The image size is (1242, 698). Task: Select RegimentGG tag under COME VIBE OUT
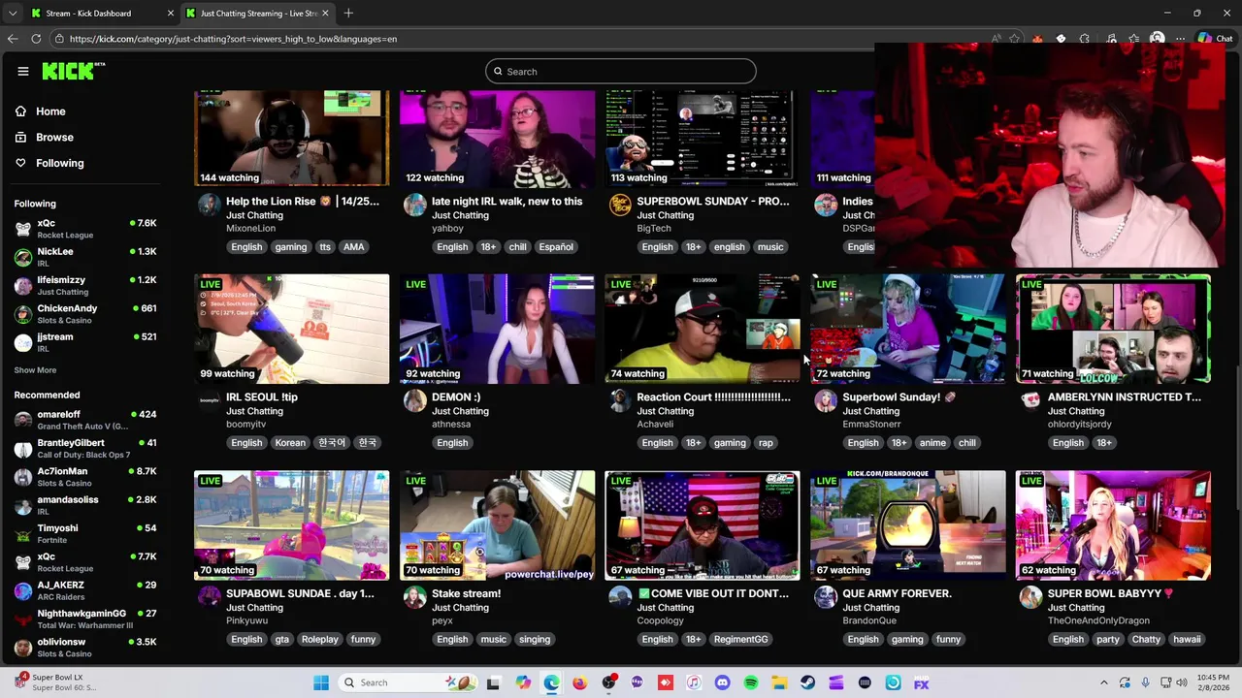[x=740, y=640]
